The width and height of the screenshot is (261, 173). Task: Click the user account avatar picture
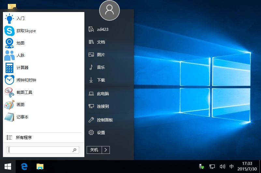pyautogui.click(x=109, y=10)
